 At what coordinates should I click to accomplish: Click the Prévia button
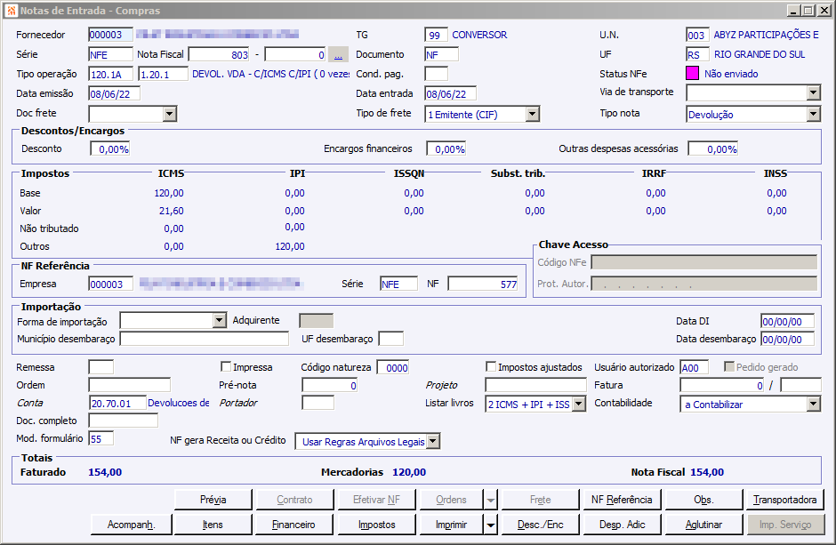213,500
